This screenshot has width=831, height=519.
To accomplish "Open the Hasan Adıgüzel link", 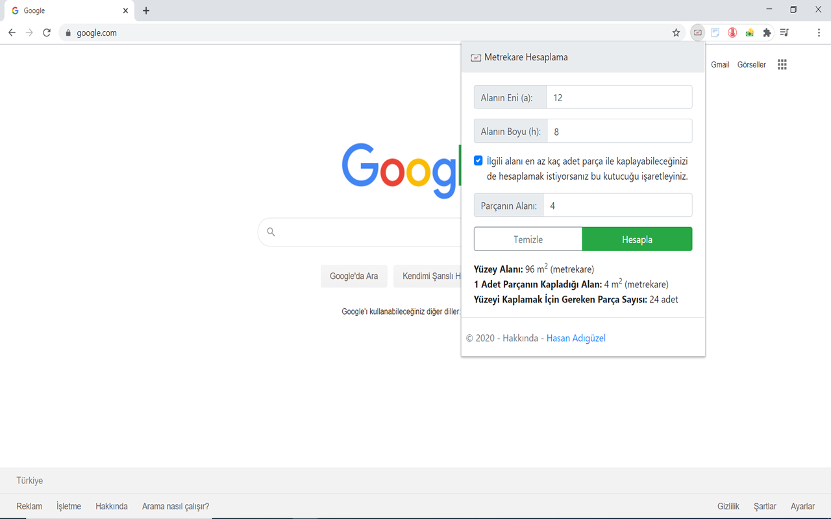I will click(576, 338).
